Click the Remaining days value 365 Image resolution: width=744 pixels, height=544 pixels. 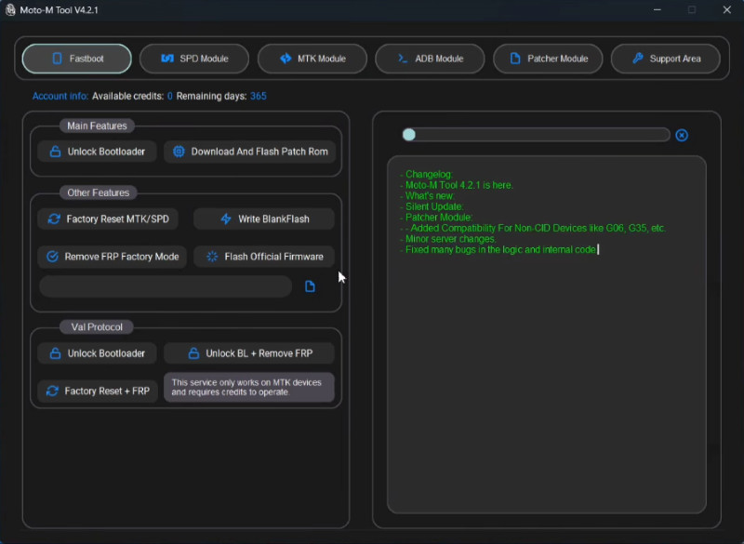coord(259,97)
